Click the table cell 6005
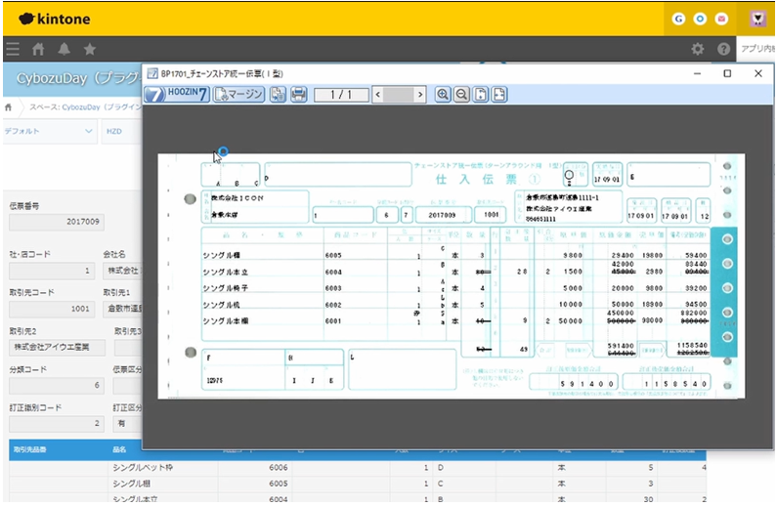Viewport: 777px width, 506px height. coord(255,484)
